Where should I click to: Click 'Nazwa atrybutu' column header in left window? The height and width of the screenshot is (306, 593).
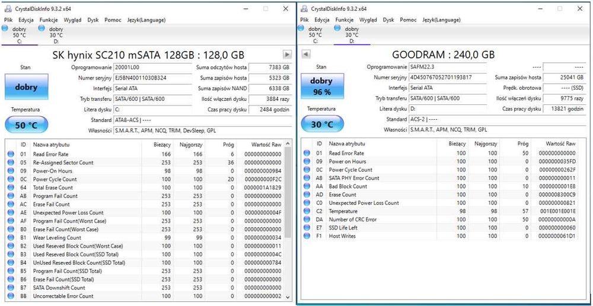(x=86, y=145)
